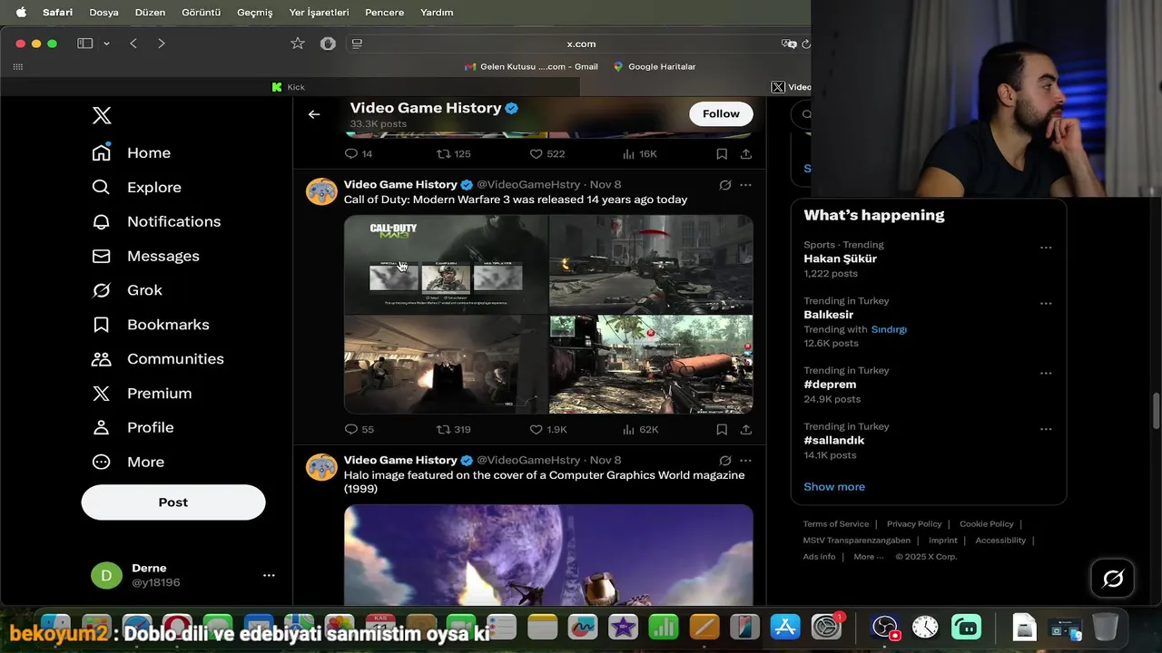
Task: Click the X logo in the sidebar
Action: click(102, 116)
